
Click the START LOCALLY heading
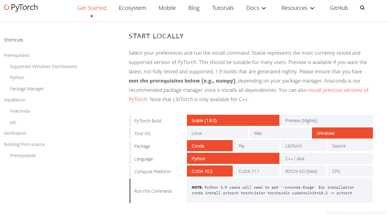[156, 36]
